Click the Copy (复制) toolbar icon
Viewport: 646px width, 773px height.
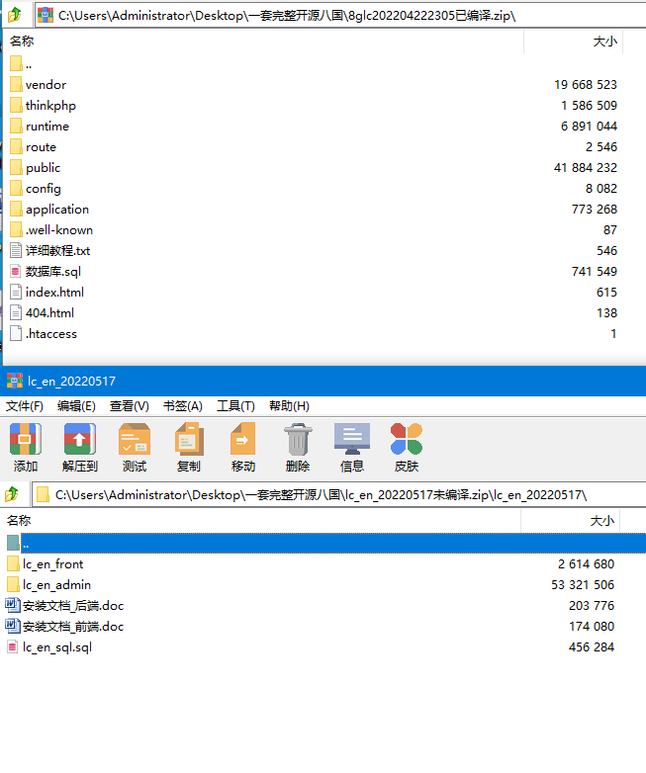click(x=188, y=446)
